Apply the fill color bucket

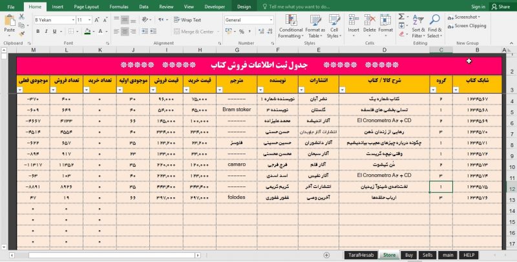point(87,31)
